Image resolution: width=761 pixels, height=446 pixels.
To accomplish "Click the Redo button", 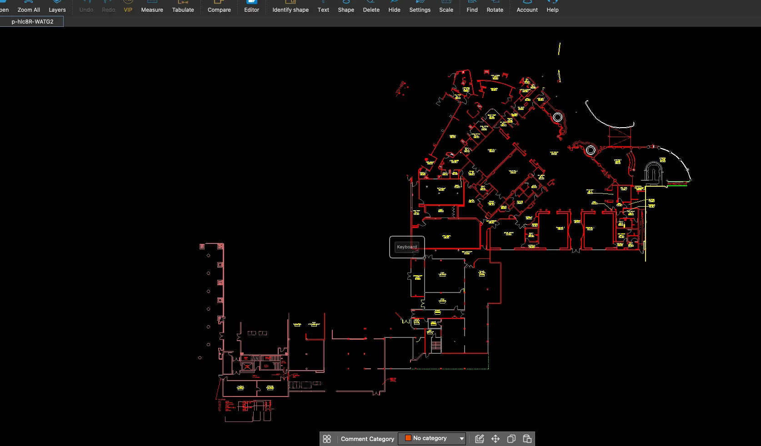I will [x=109, y=7].
